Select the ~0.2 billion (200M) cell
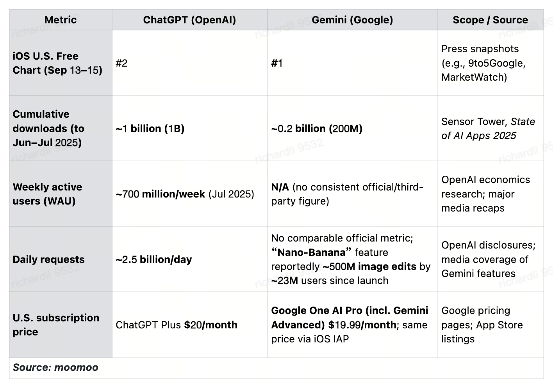553x388 pixels. (x=317, y=129)
